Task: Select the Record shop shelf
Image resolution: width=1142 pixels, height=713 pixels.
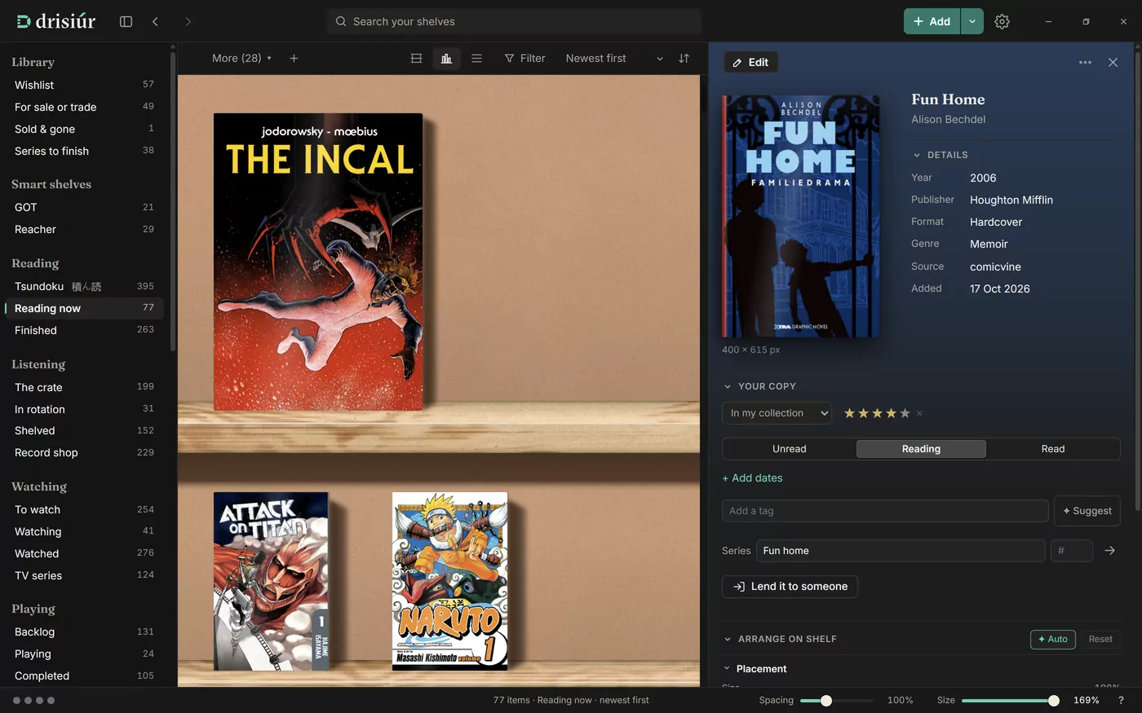Action: 84,452
